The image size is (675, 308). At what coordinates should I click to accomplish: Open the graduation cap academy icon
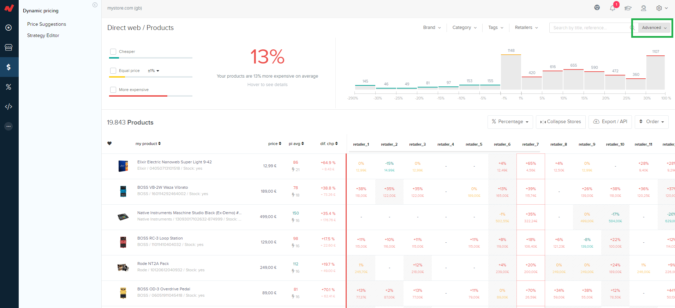[628, 8]
